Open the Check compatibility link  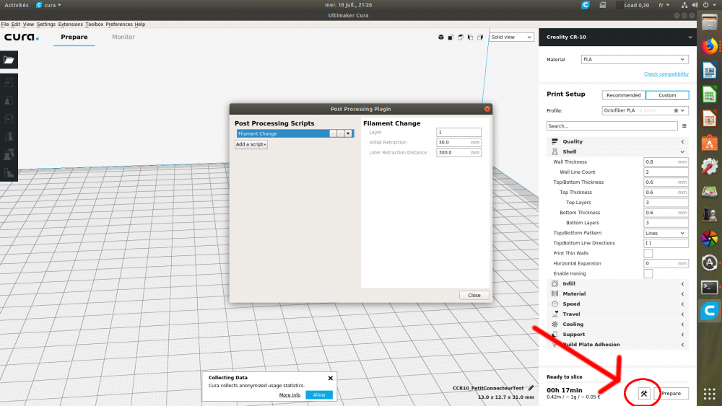click(x=666, y=74)
